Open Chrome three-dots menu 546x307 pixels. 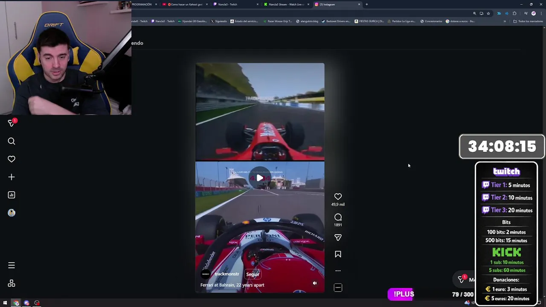point(541,13)
